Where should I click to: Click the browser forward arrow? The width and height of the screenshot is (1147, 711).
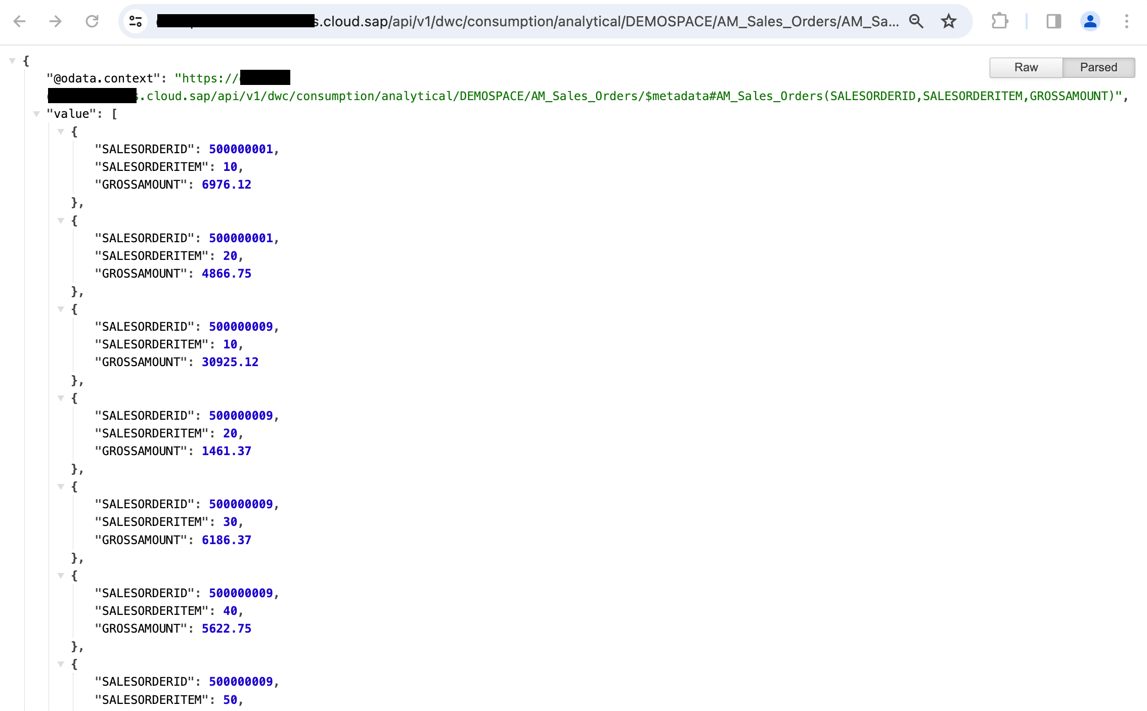point(56,21)
